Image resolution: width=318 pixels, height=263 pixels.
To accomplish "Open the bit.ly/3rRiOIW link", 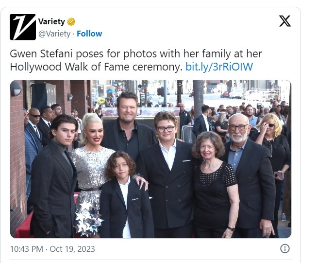I will click(219, 67).
